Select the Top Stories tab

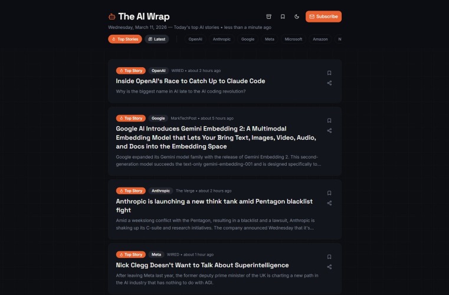pos(125,40)
